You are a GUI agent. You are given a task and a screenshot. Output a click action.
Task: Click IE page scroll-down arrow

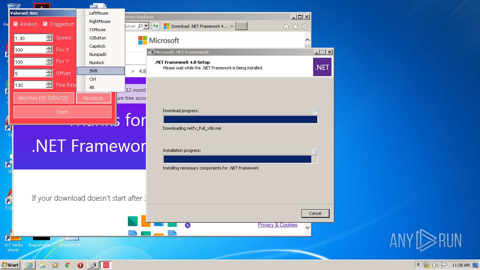[307, 227]
